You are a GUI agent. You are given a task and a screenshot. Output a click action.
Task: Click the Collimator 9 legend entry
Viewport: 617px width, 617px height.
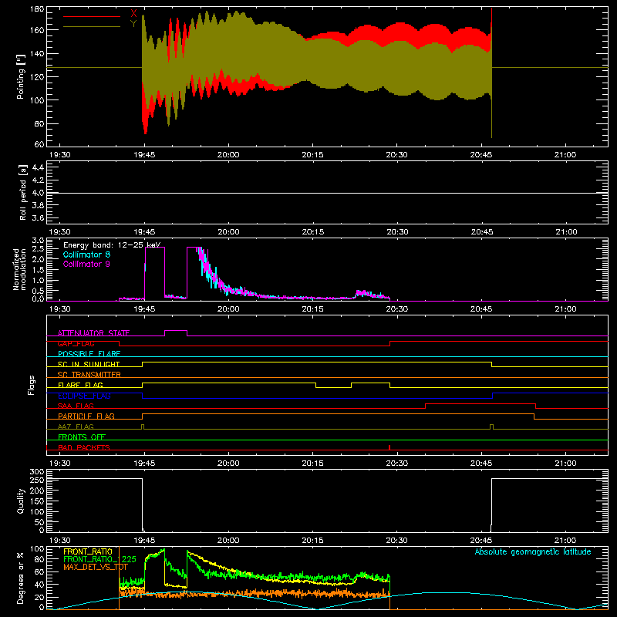(86, 264)
